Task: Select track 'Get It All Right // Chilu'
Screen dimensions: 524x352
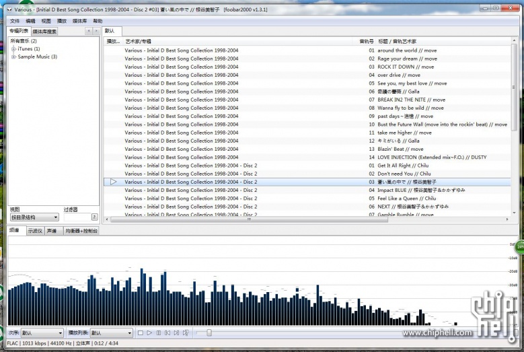Action: (x=307, y=166)
